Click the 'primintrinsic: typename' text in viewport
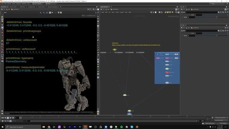The width and height of the screenshot is (229, 129). pos(20,58)
